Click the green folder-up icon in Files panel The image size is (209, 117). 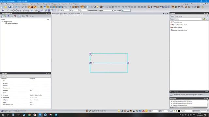(x=204, y=19)
